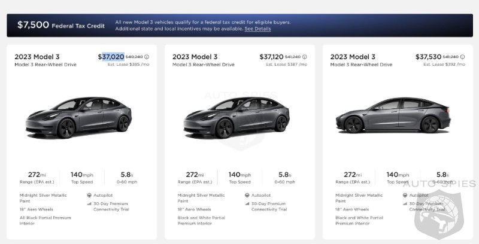Click the Autopilot steering wheel icon in the middle card

point(247,195)
